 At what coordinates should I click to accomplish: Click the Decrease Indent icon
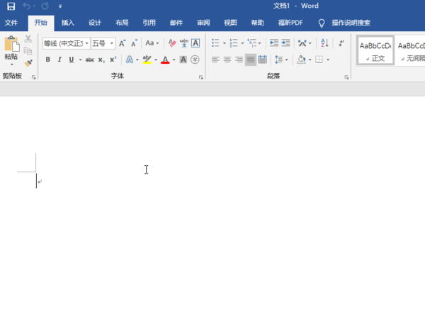pos(274,43)
